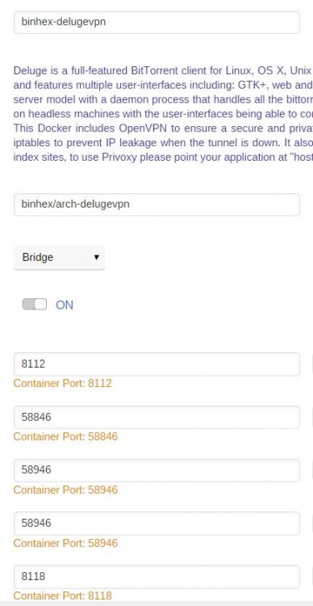
Task: Click the Container Port: 58846 label
Action: (x=65, y=436)
